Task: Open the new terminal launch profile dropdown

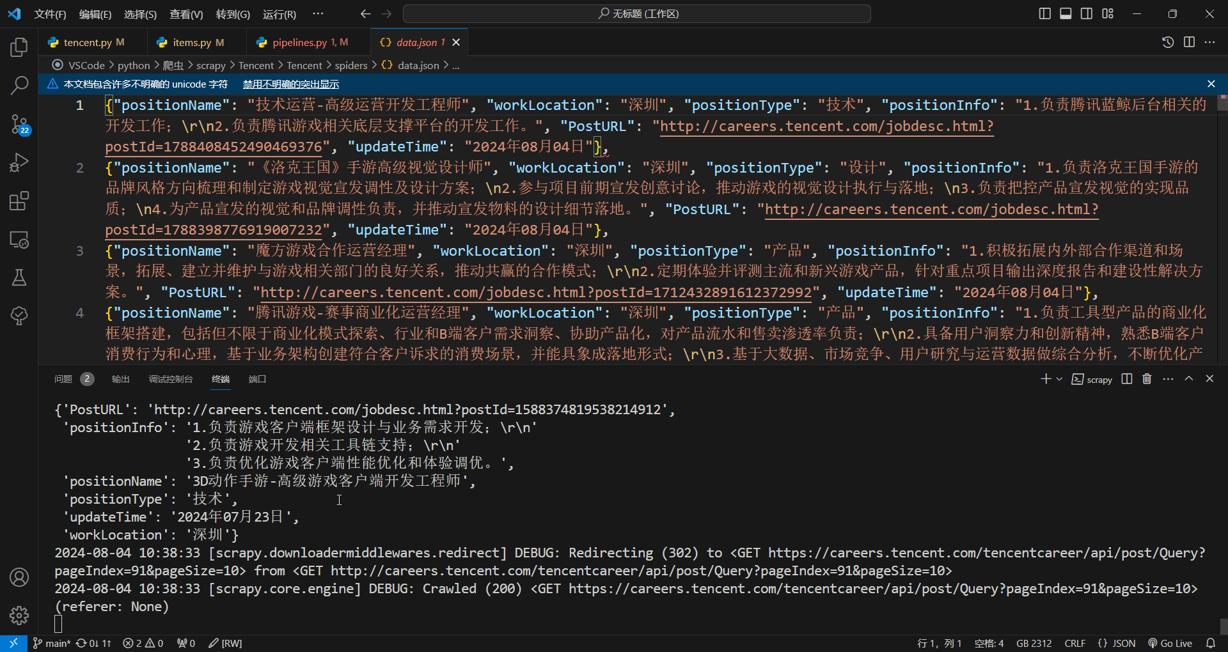Action: [1060, 379]
